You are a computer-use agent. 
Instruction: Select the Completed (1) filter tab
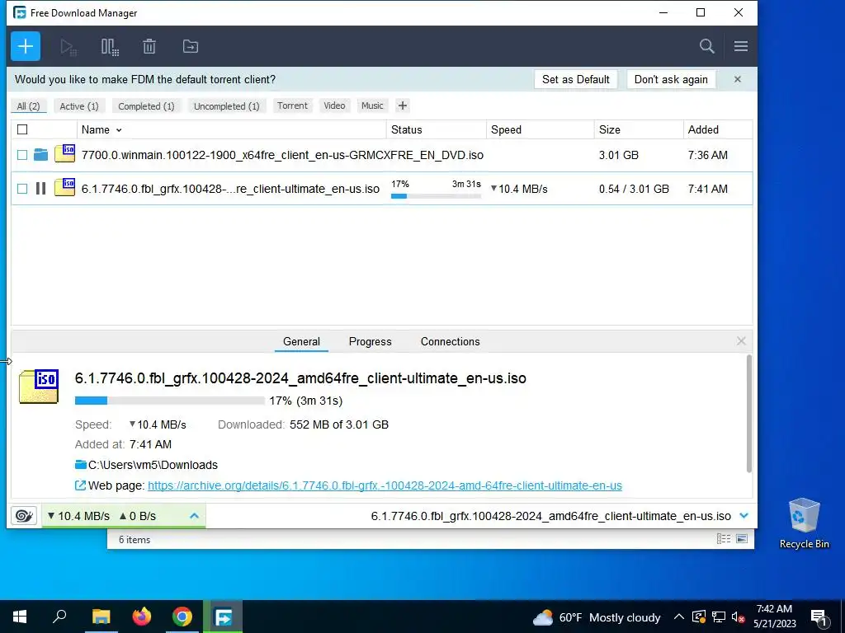[x=147, y=106]
